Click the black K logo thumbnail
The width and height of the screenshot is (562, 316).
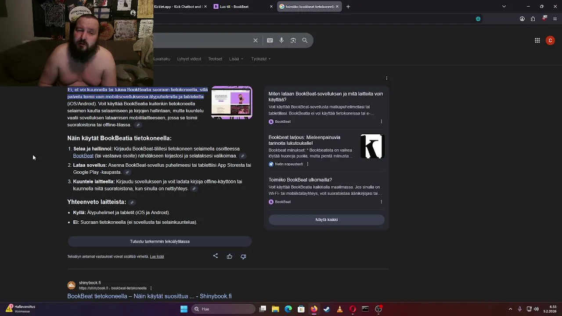pyautogui.click(x=372, y=147)
